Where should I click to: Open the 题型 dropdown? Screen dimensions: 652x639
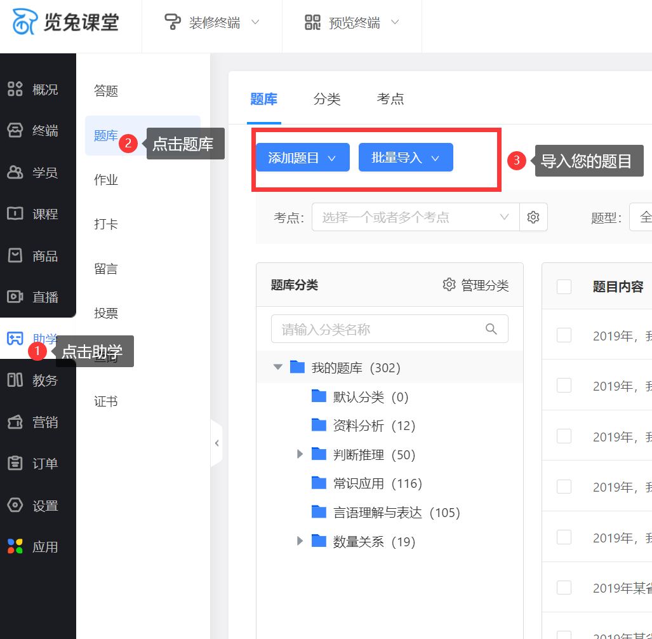(x=641, y=217)
